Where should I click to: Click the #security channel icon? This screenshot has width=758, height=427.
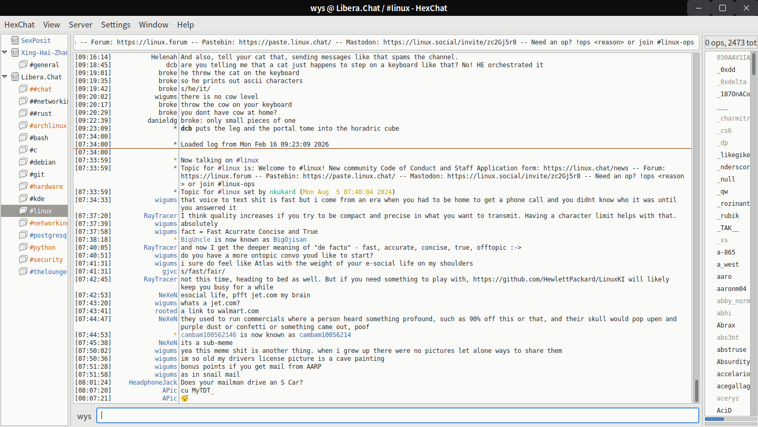click(x=23, y=259)
